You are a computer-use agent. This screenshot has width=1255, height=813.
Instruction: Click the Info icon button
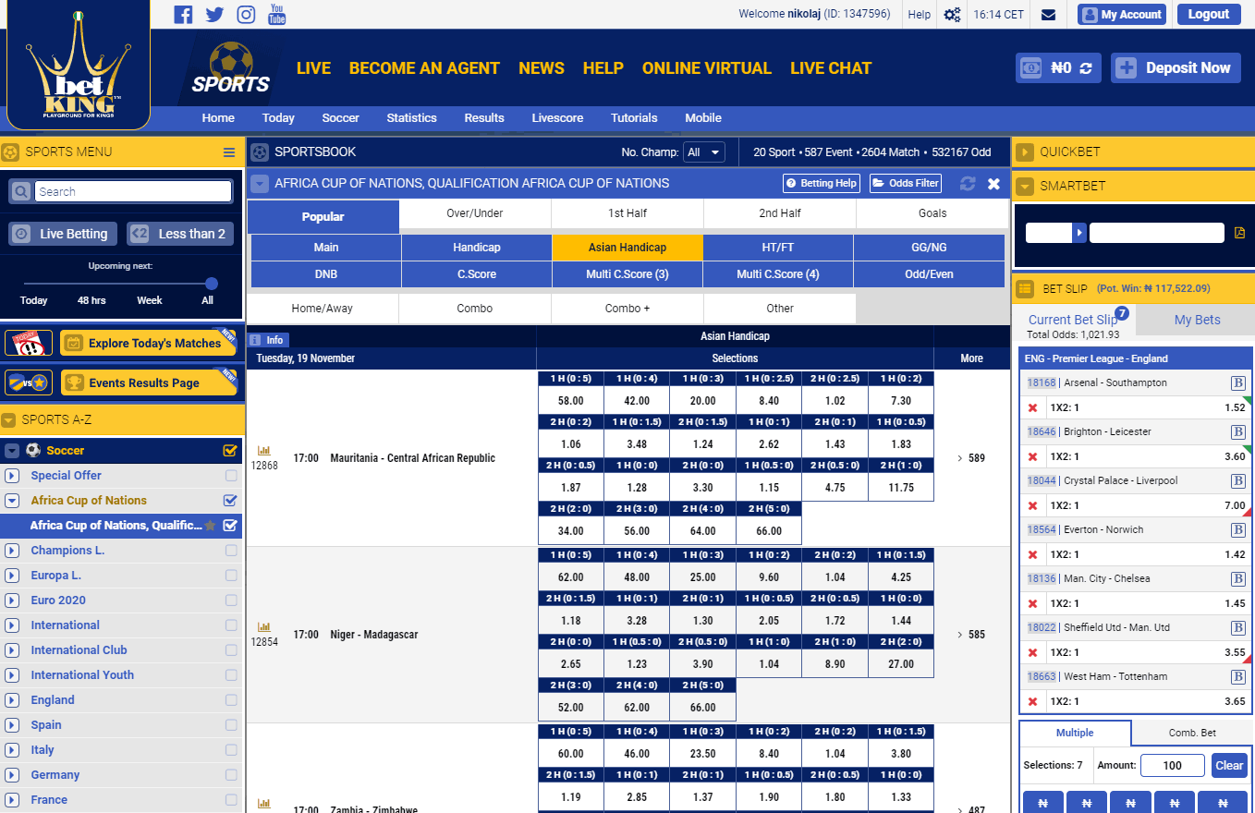(266, 339)
